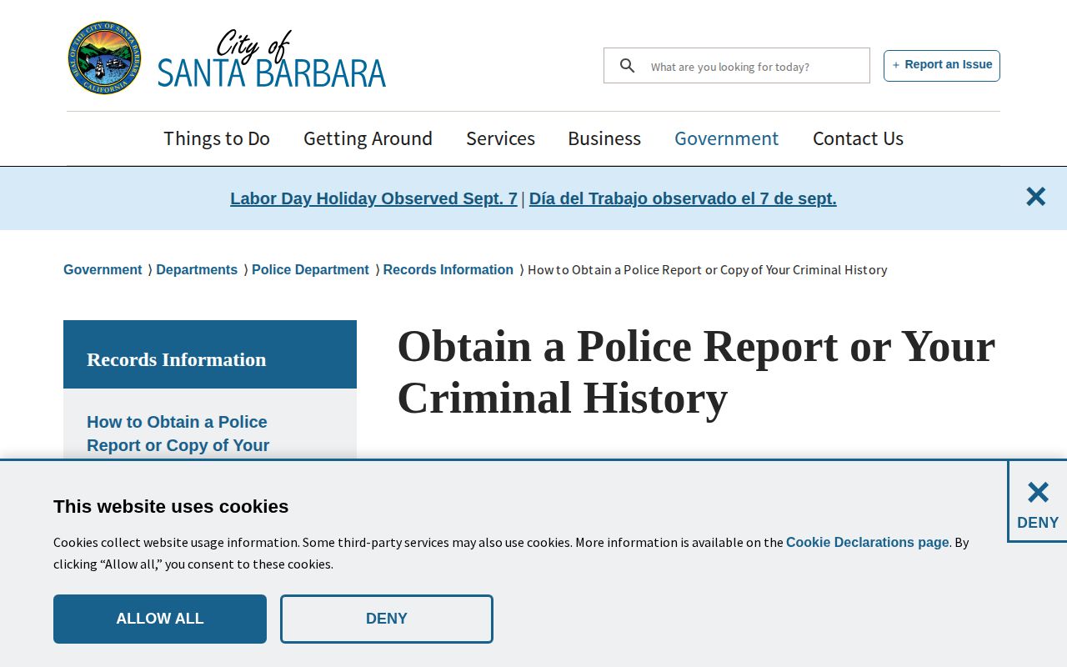The image size is (1067, 667).
Task: Click the ALLOW ALL cookies button
Action: click(160, 619)
